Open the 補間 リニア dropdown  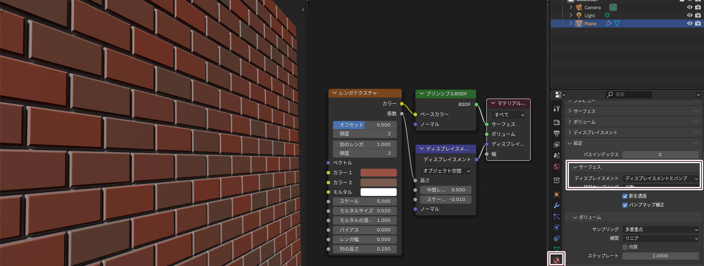pyautogui.click(x=661, y=238)
